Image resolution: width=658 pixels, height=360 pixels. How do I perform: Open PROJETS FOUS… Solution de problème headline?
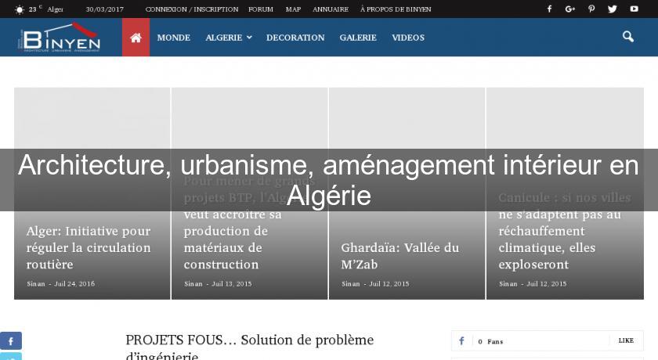pyautogui.click(x=249, y=347)
